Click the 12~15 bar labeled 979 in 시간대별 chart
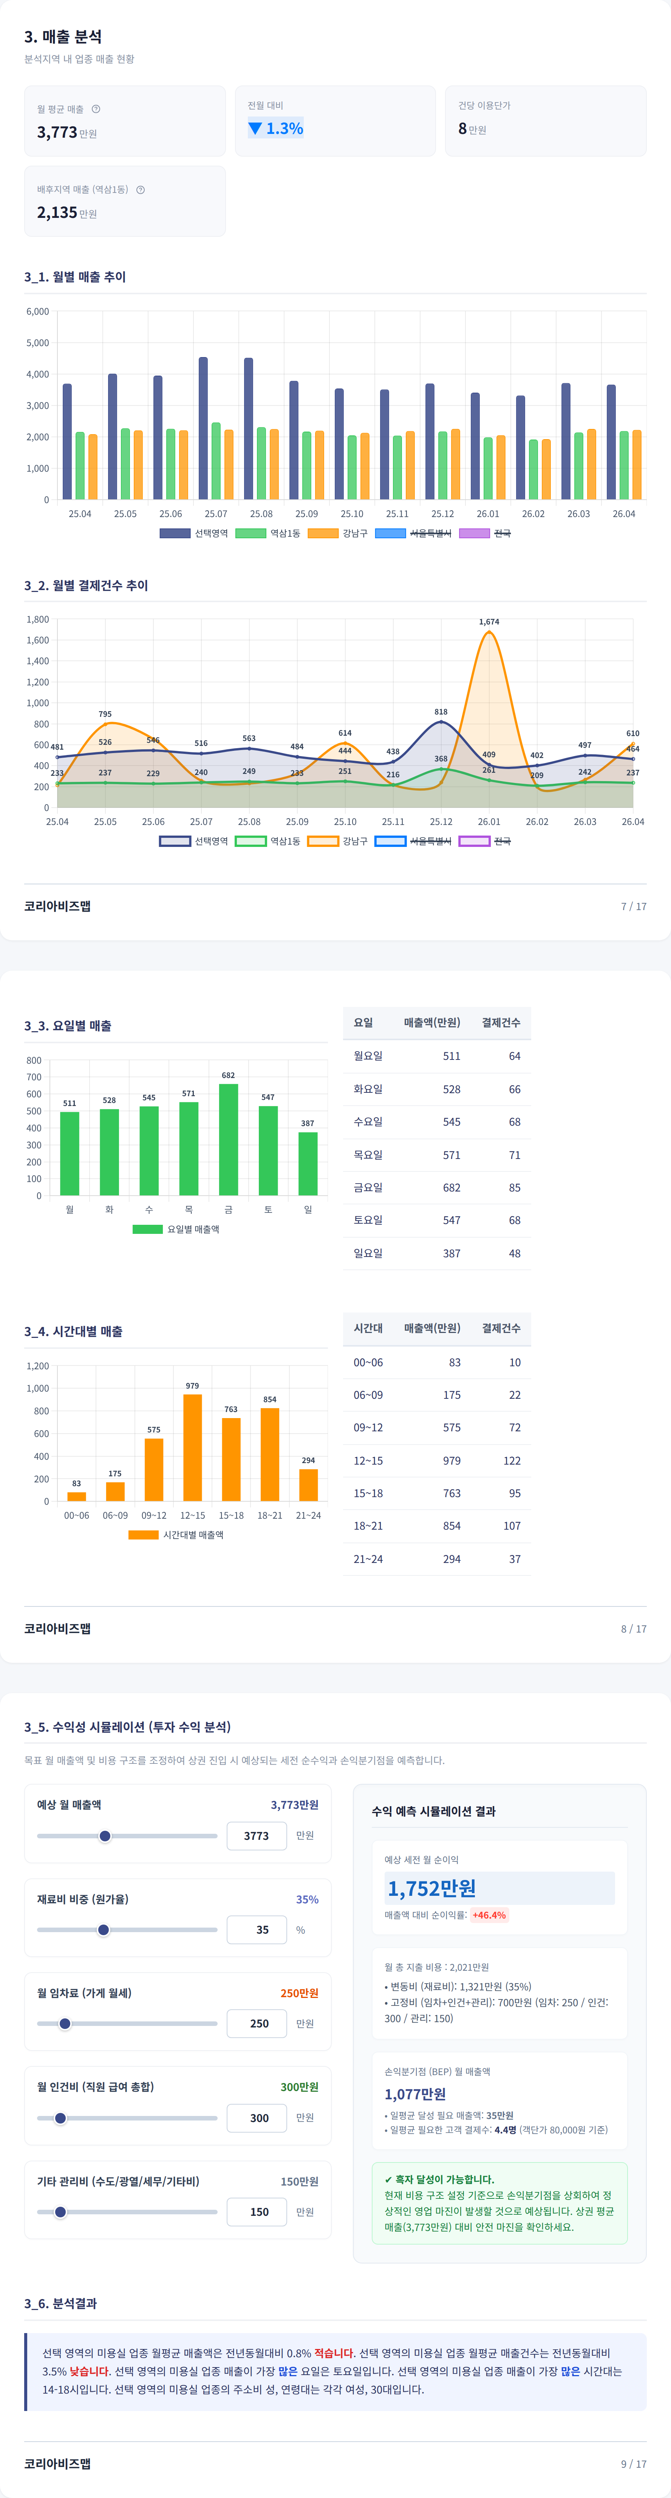 click(193, 1448)
